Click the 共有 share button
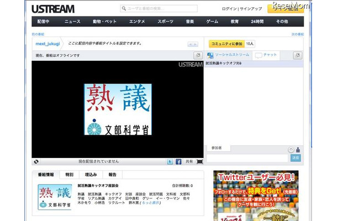Image resolution: width=337 pixels, height=221 pixels. pos(189,161)
